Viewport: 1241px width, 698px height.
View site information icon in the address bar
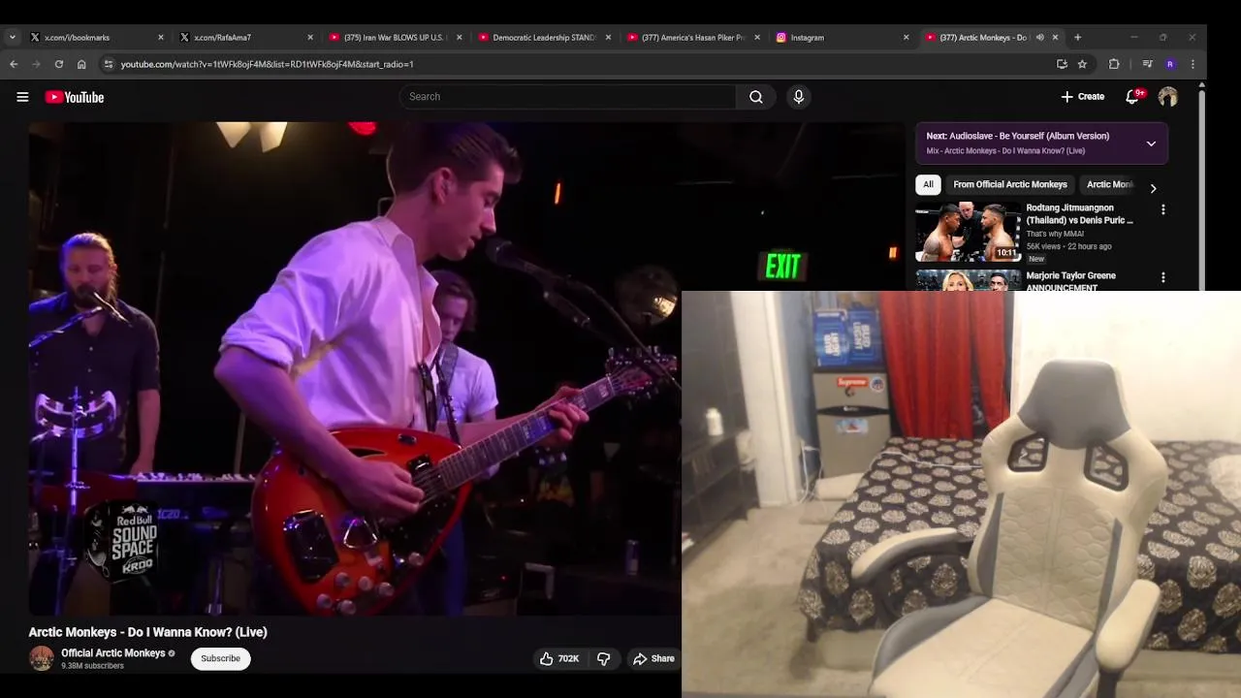[x=109, y=64]
